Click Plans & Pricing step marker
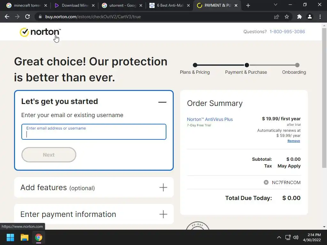Image resolution: width=327 pixels, height=245 pixels. tap(195, 65)
